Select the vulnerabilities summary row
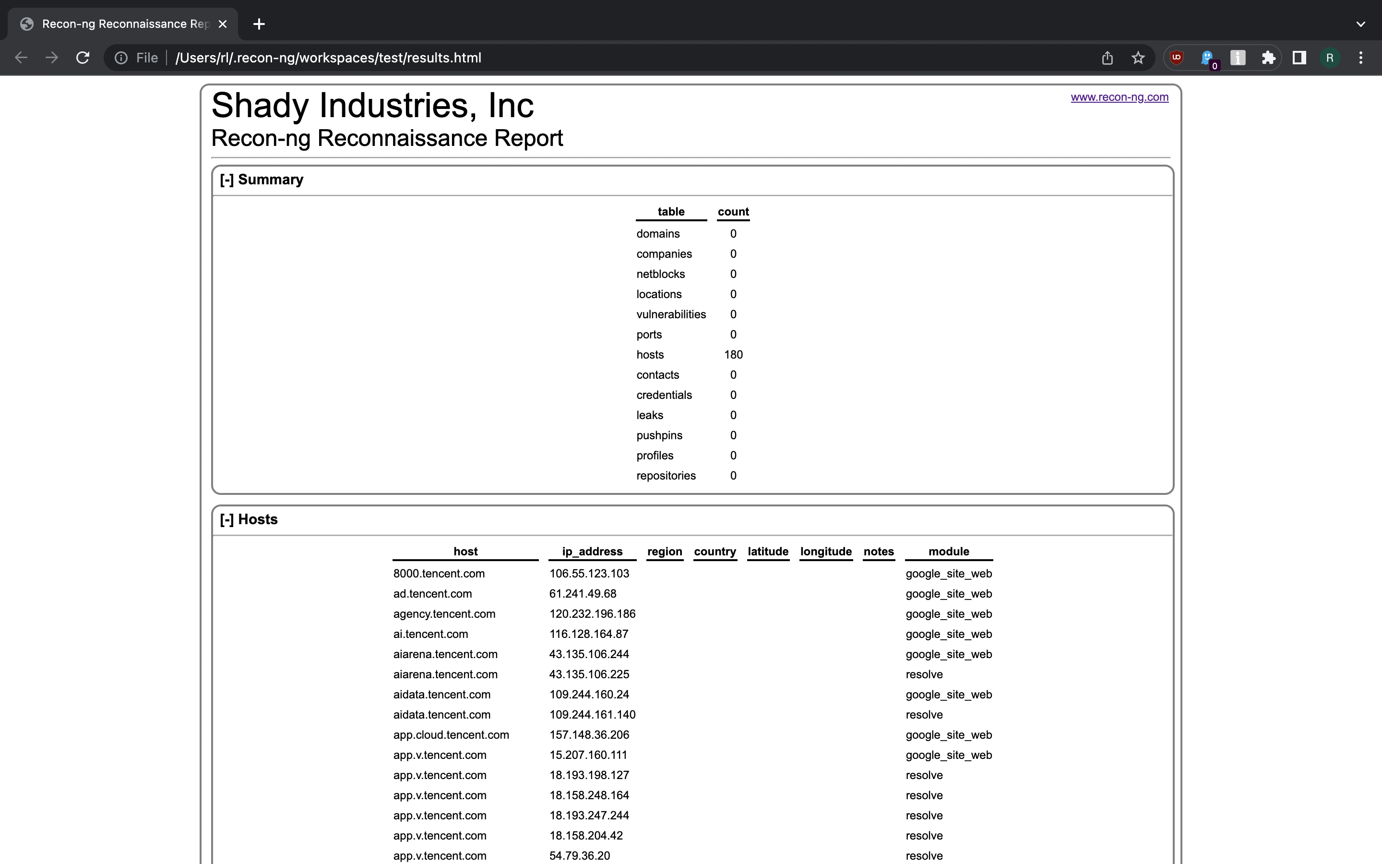 click(x=693, y=314)
